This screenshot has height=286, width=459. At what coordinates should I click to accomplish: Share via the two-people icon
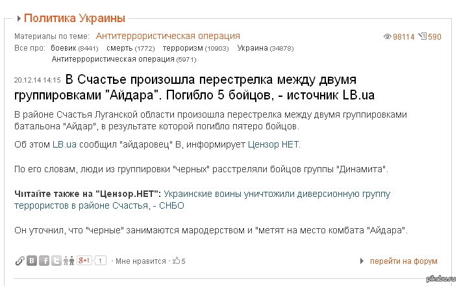tap(69, 261)
